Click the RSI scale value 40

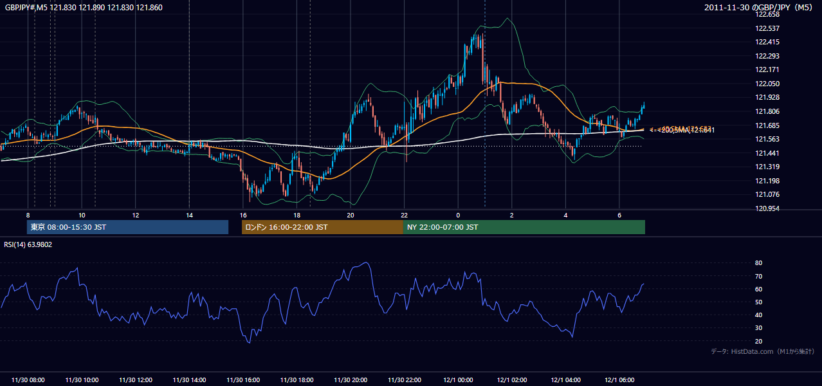pyautogui.click(x=758, y=315)
